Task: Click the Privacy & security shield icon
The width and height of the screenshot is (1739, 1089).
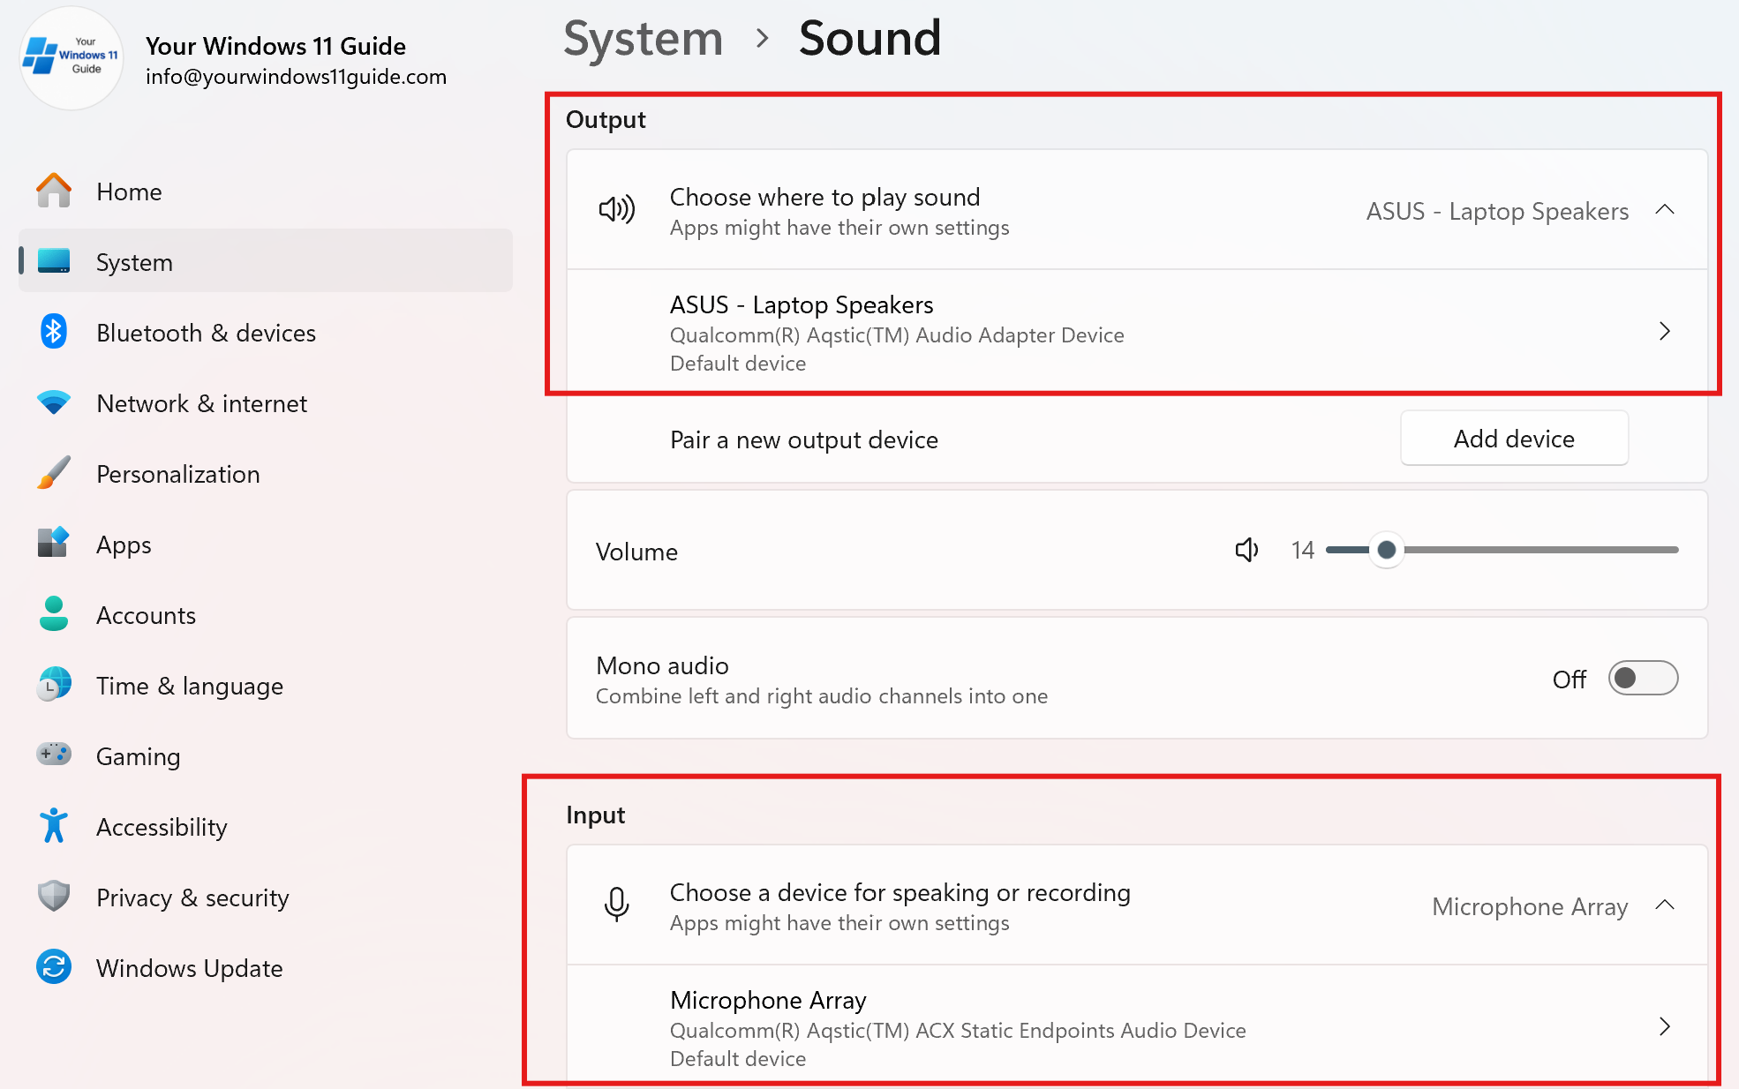Action: point(54,897)
